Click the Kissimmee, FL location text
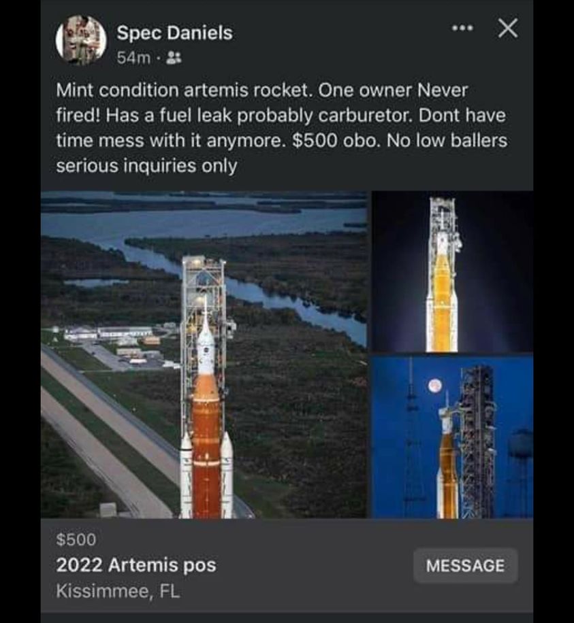Viewport: 574px width, 623px height. coord(118,590)
